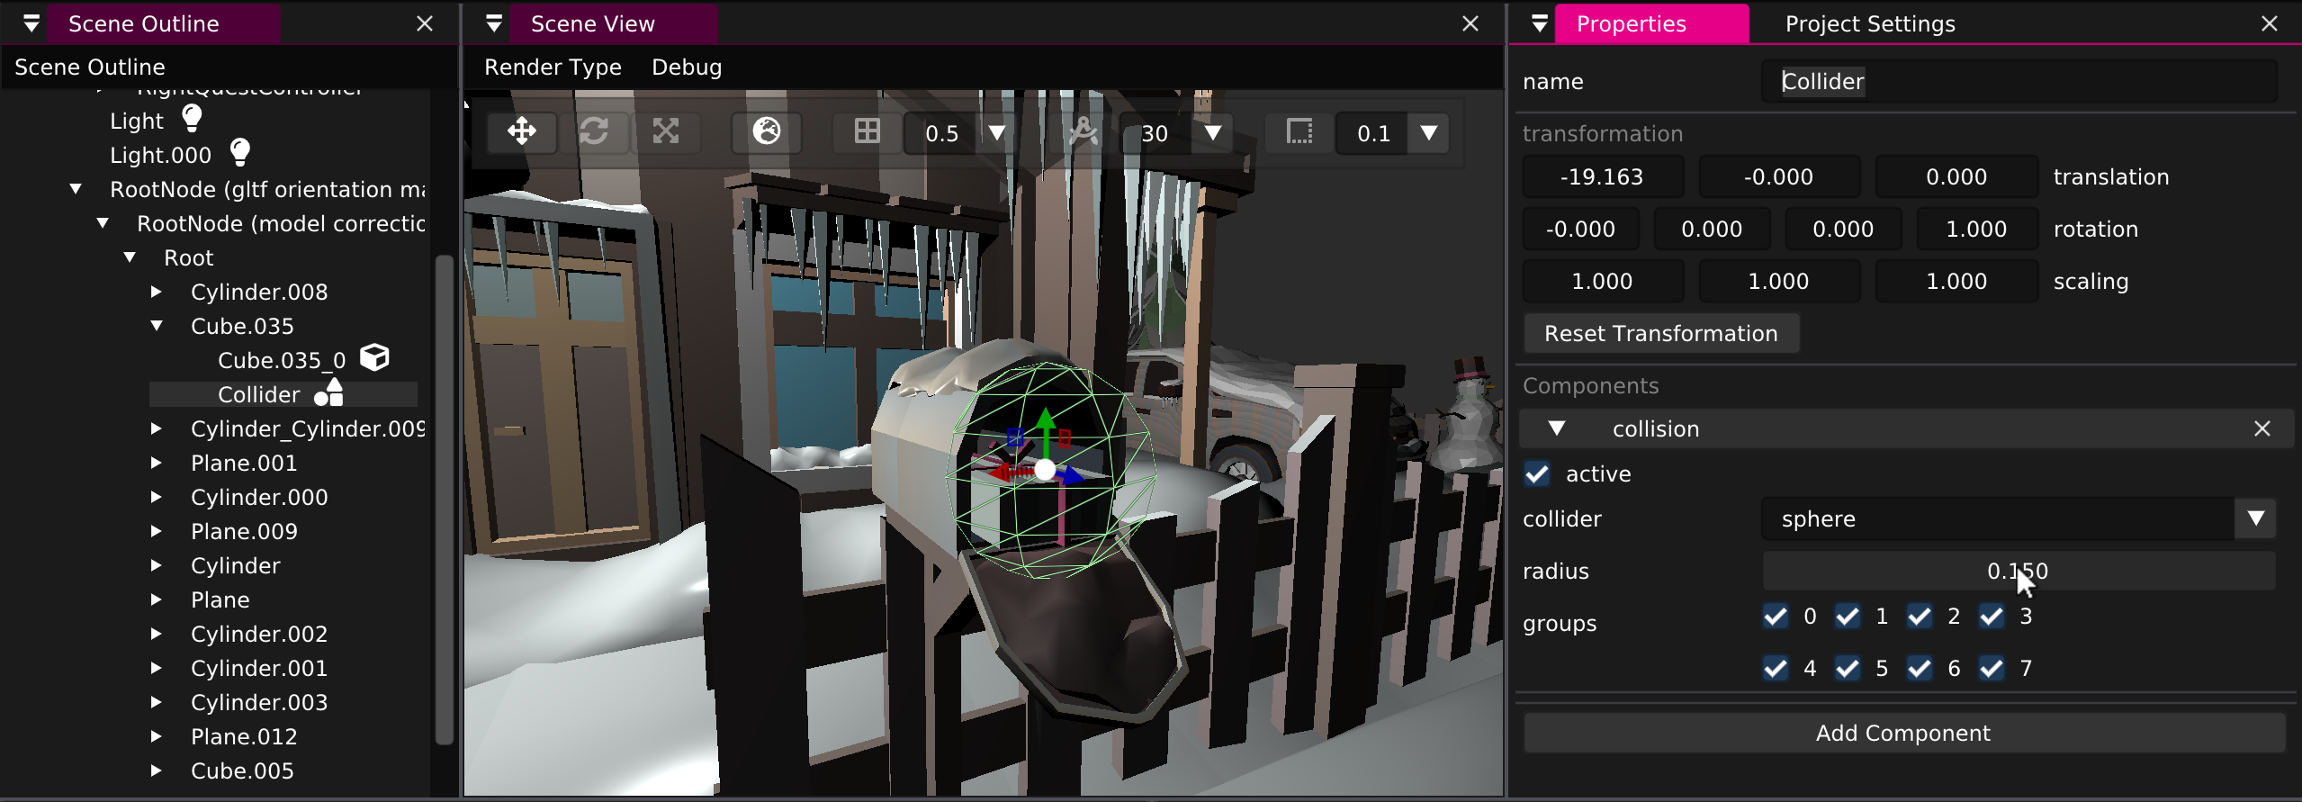
Task: Expand the Cylinder.000 tree node
Action: (x=157, y=497)
